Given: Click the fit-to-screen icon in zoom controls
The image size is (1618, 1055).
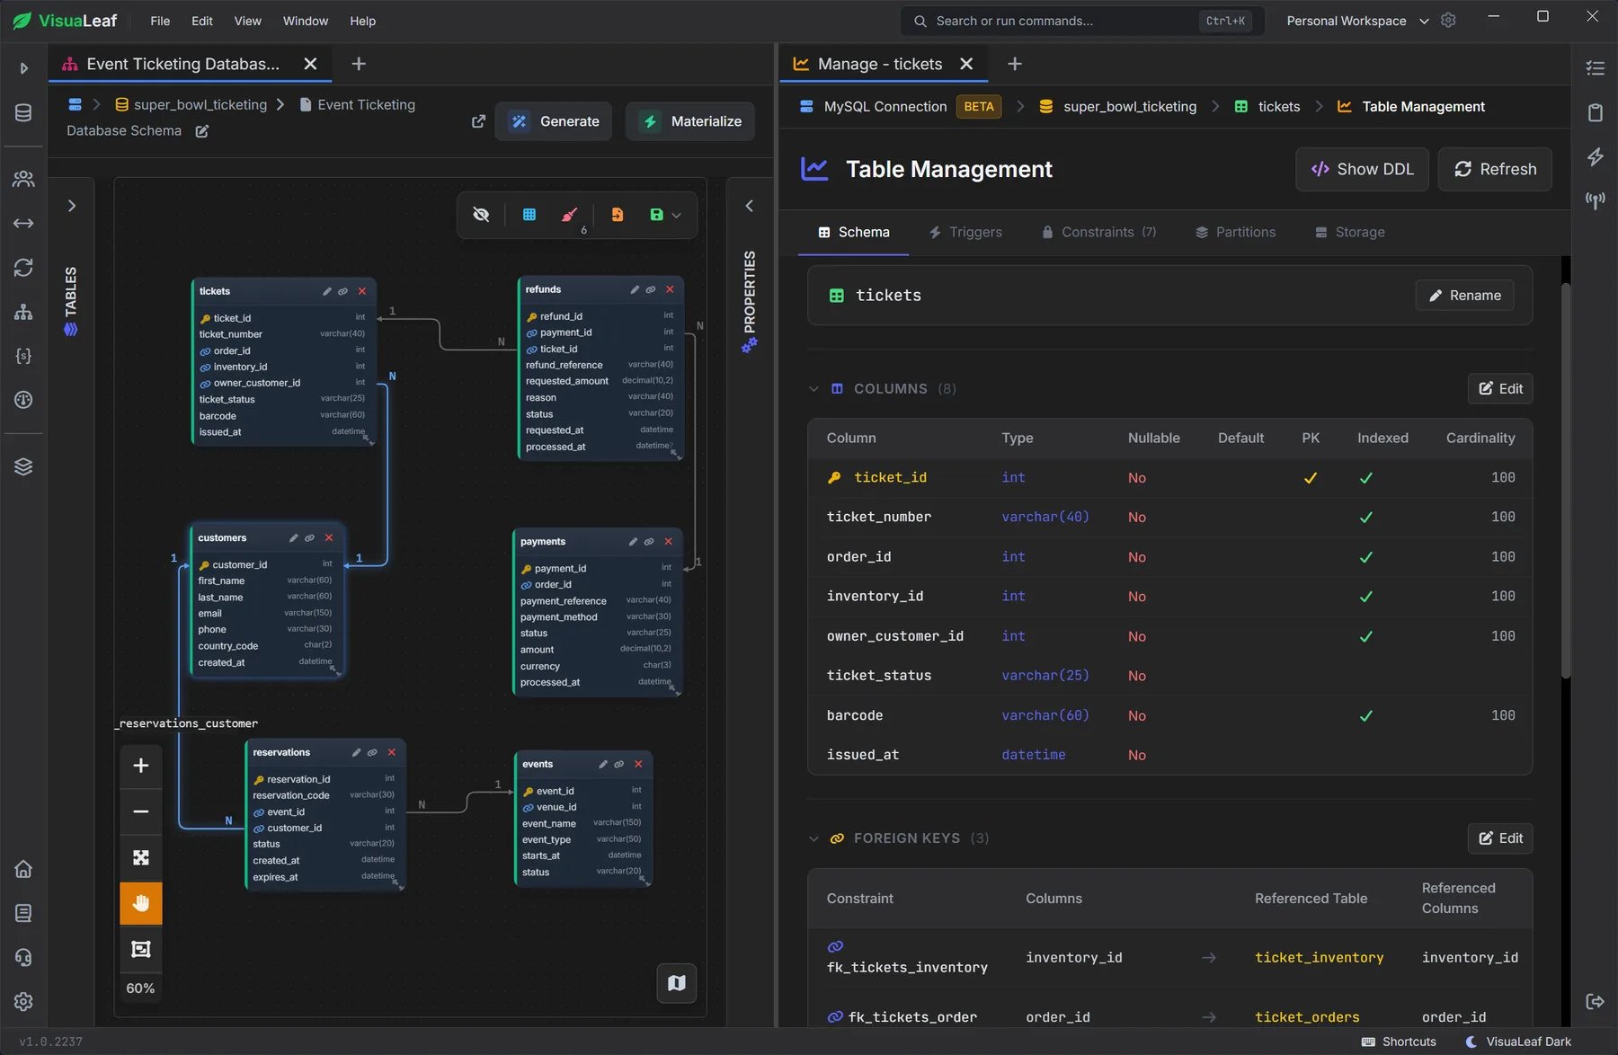Looking at the screenshot, I should point(141,857).
